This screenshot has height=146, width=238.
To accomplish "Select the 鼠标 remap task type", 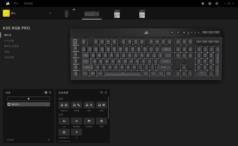I will [x=89, y=105].
